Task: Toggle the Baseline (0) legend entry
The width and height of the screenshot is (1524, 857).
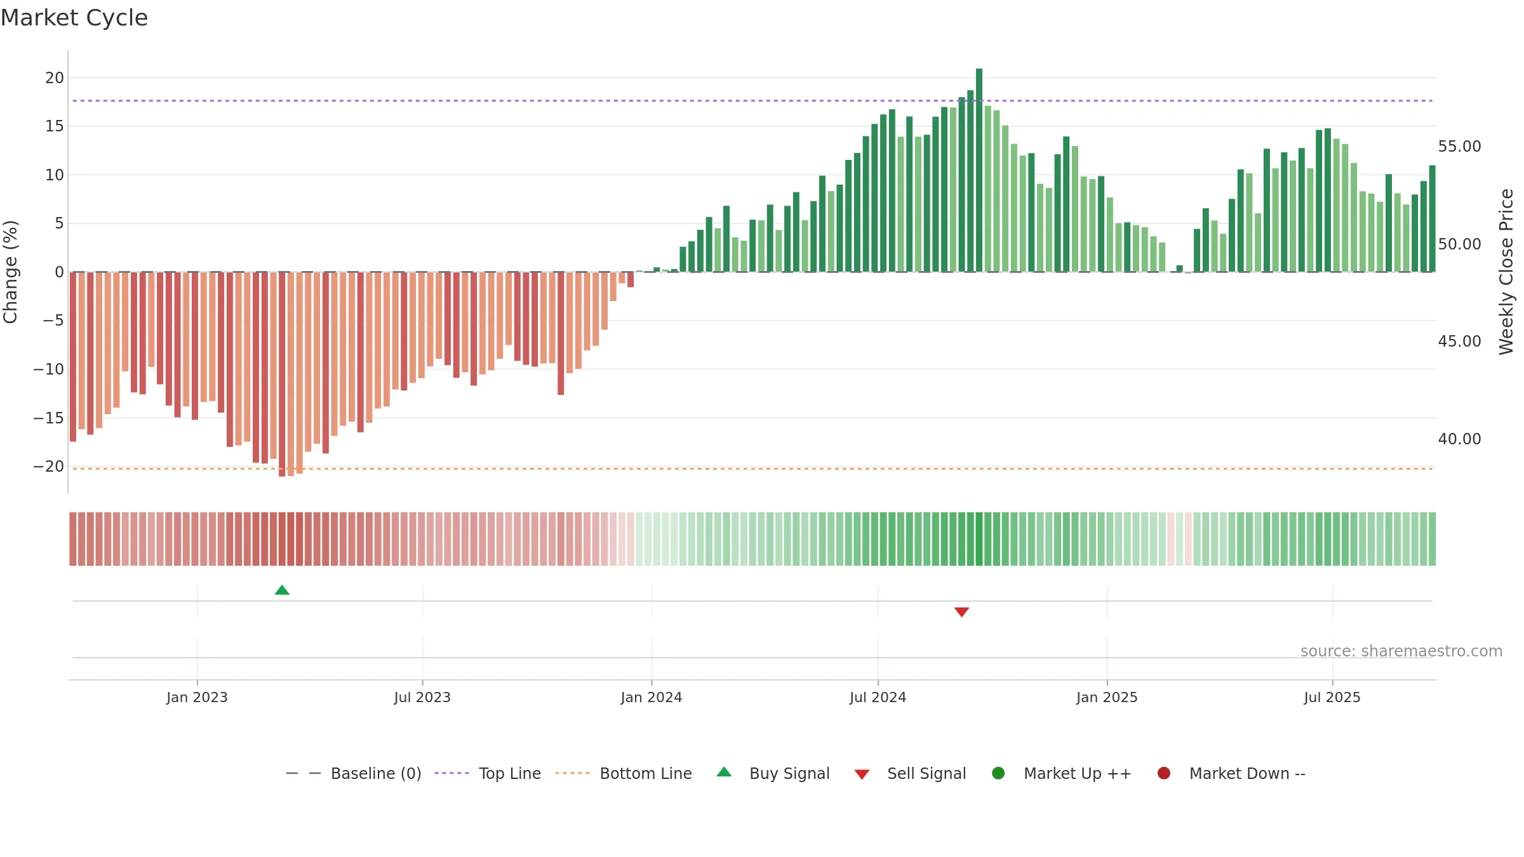Action: (354, 774)
